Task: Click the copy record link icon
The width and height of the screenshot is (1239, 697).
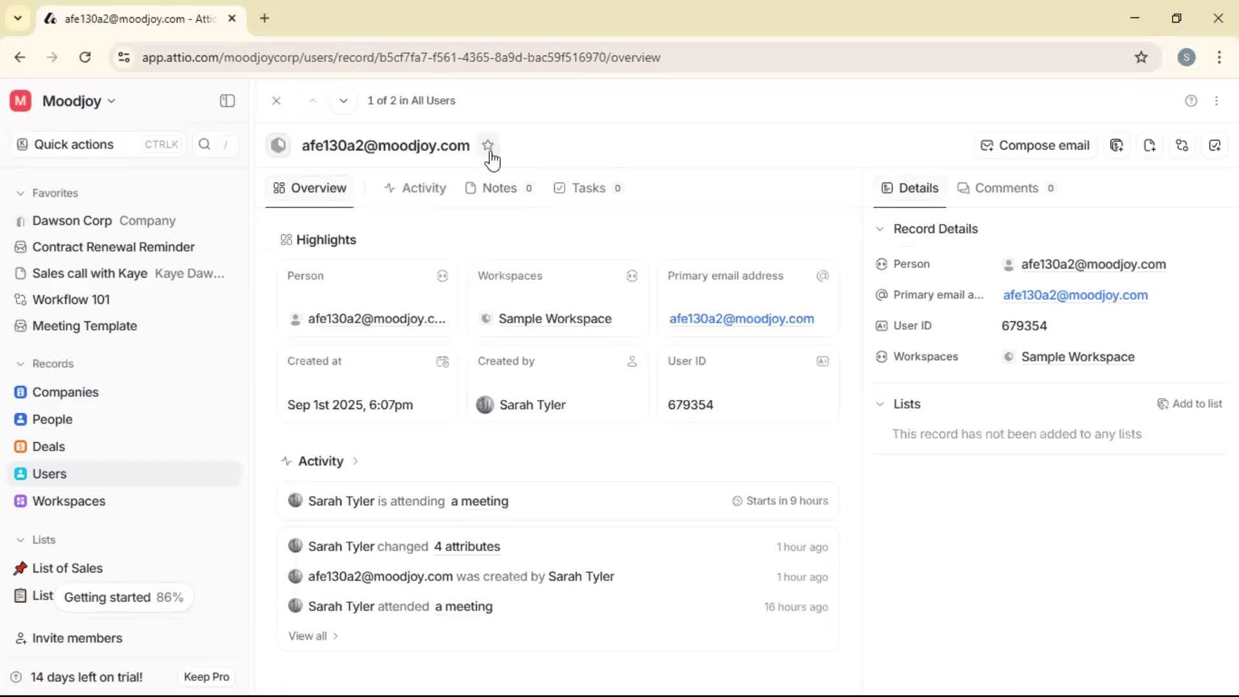Action: click(x=1117, y=145)
